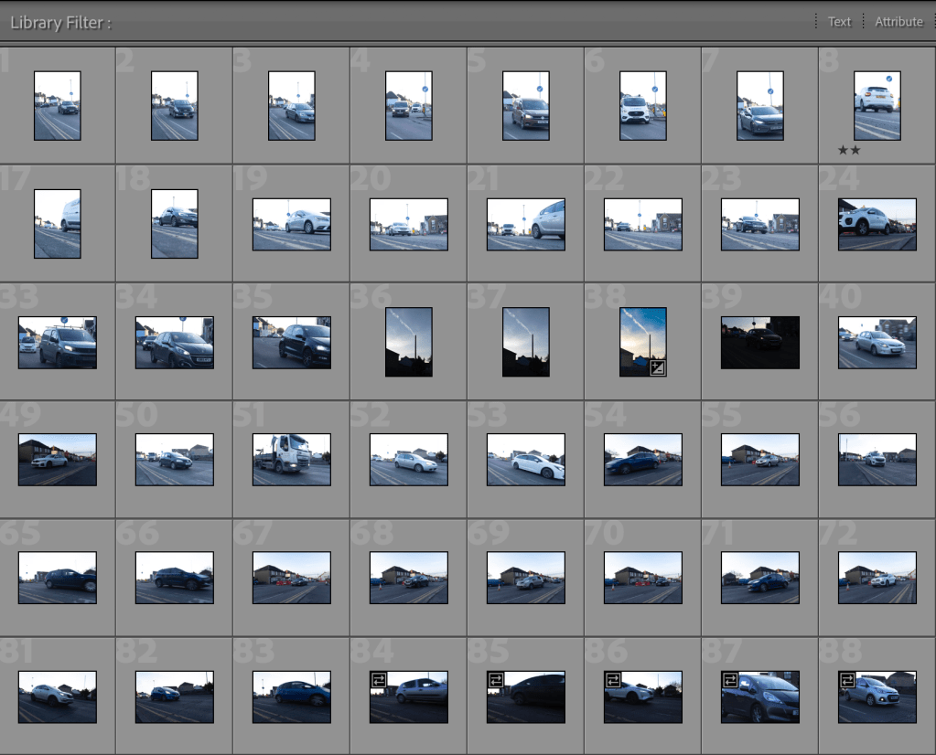
Task: Select photo 24 white SUV thumbnail
Action: click(x=877, y=225)
